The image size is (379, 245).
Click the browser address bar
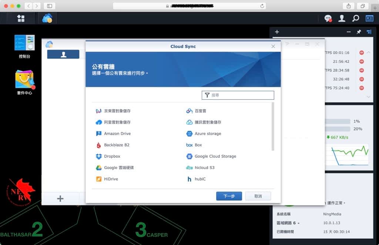[x=189, y=6]
